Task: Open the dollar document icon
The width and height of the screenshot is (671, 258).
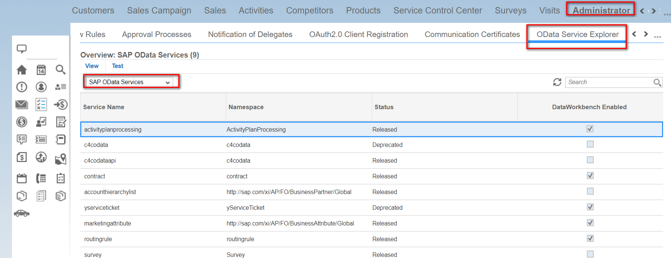Action: coord(22,157)
